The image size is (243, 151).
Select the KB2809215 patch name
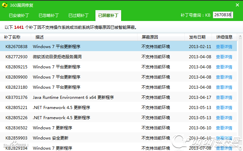(17, 67)
